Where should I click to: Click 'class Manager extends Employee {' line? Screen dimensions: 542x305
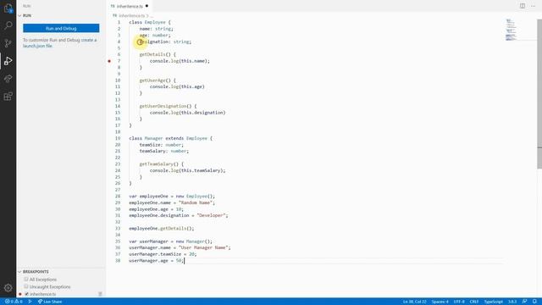tap(171, 138)
